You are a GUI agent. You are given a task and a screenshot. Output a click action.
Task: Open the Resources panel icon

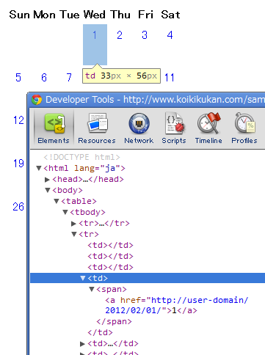tap(98, 122)
